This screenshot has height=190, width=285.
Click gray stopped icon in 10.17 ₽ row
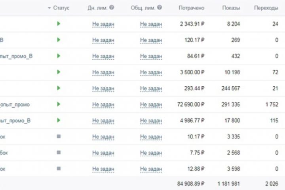(x=59, y=136)
